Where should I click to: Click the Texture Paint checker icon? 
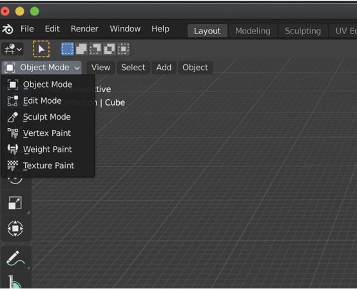click(12, 165)
